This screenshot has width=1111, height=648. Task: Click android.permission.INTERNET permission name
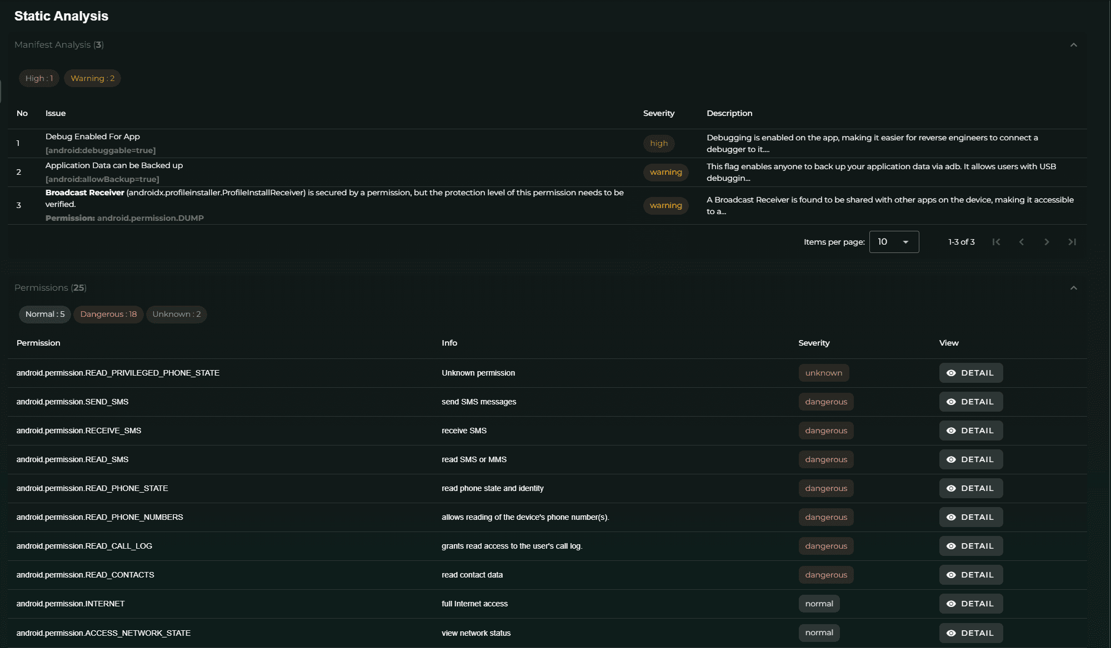click(71, 604)
